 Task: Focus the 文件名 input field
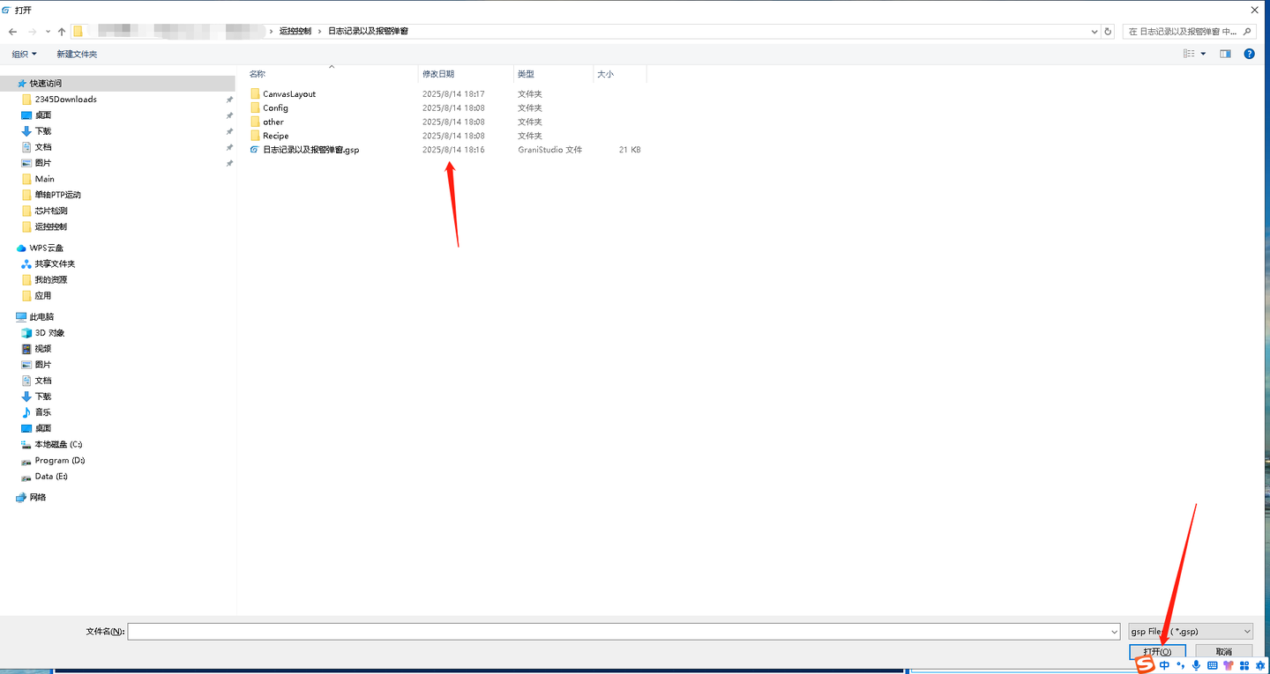[624, 632]
